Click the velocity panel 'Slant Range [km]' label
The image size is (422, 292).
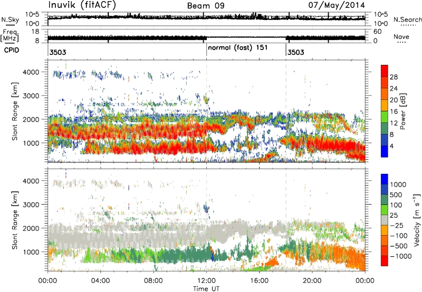[15, 220]
